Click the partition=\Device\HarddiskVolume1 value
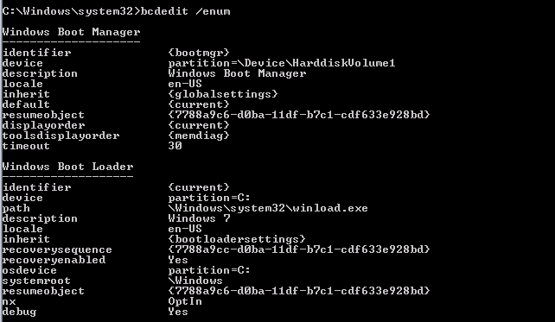The height and width of the screenshot is (322, 555). click(282, 63)
